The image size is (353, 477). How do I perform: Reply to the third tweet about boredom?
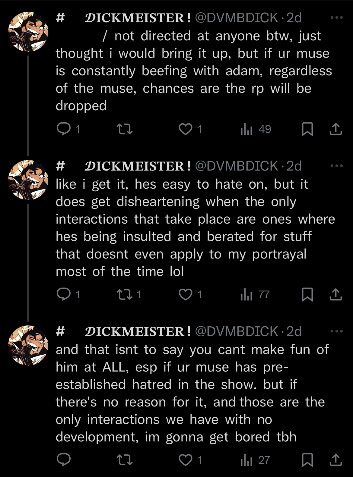pos(64,460)
